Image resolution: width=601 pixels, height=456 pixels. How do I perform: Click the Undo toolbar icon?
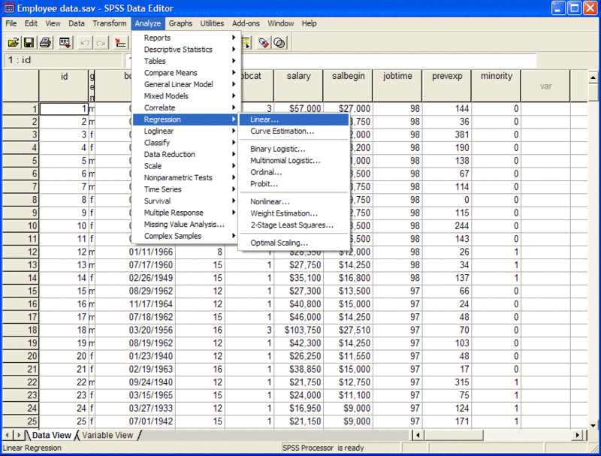point(85,43)
